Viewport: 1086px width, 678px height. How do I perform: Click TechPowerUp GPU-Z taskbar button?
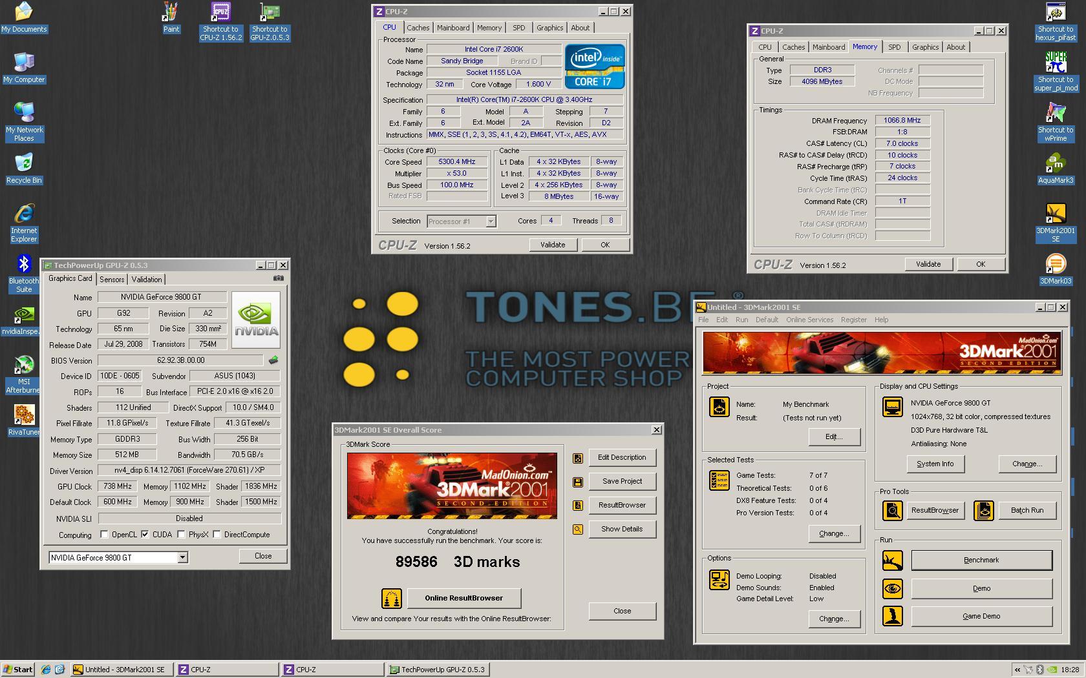pos(436,670)
